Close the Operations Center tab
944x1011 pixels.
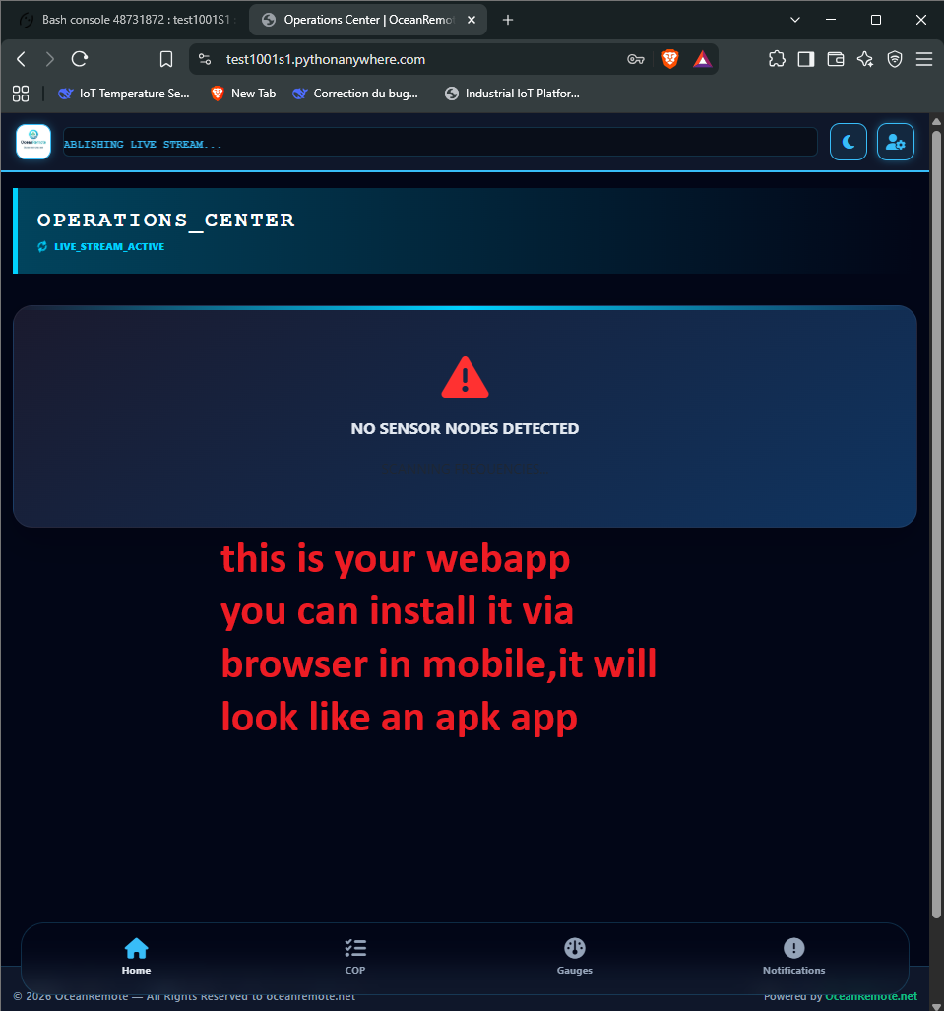coord(472,20)
